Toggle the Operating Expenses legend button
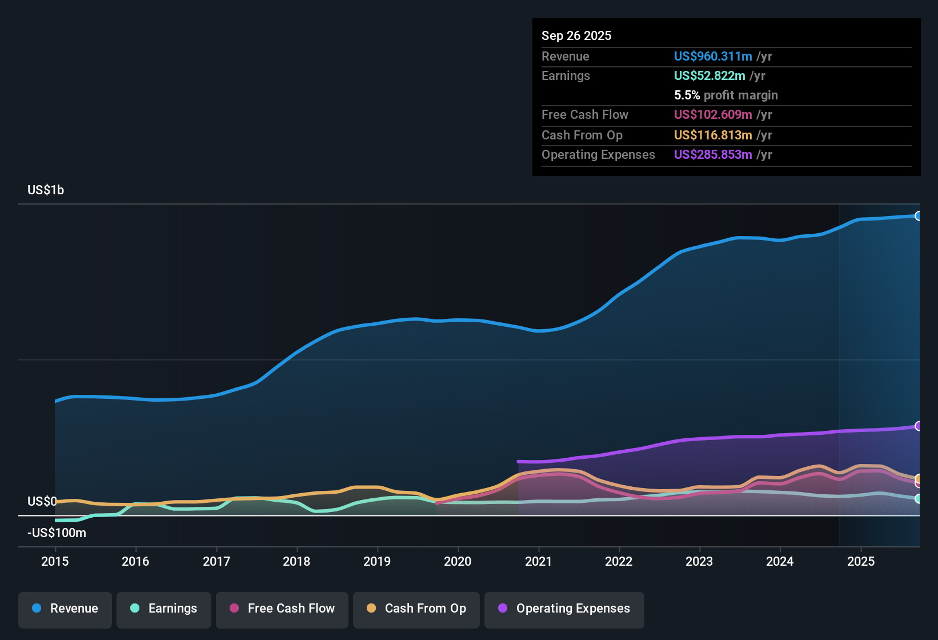Viewport: 938px width, 640px height. 564,610
